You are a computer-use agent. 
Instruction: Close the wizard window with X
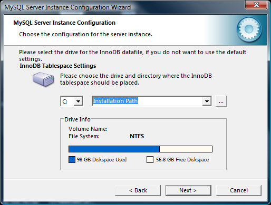256,5
